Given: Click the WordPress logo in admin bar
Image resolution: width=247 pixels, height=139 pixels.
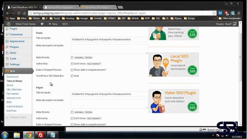Looking at the screenshot, I should click(x=8, y=24).
